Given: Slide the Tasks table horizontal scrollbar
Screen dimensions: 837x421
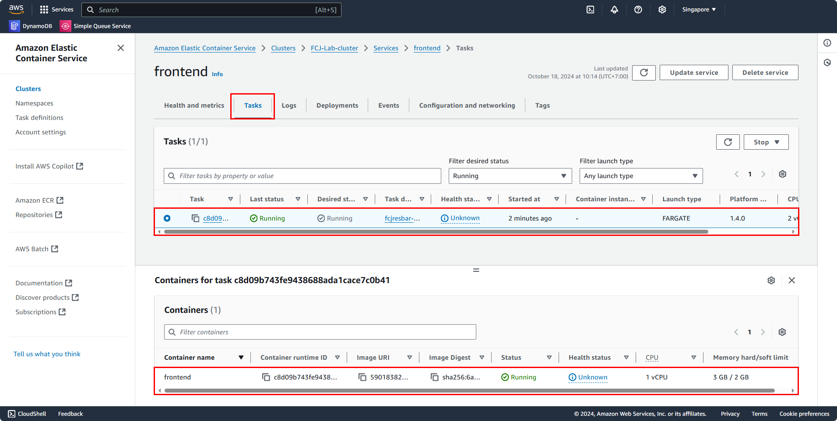Looking at the screenshot, I should click(x=436, y=232).
